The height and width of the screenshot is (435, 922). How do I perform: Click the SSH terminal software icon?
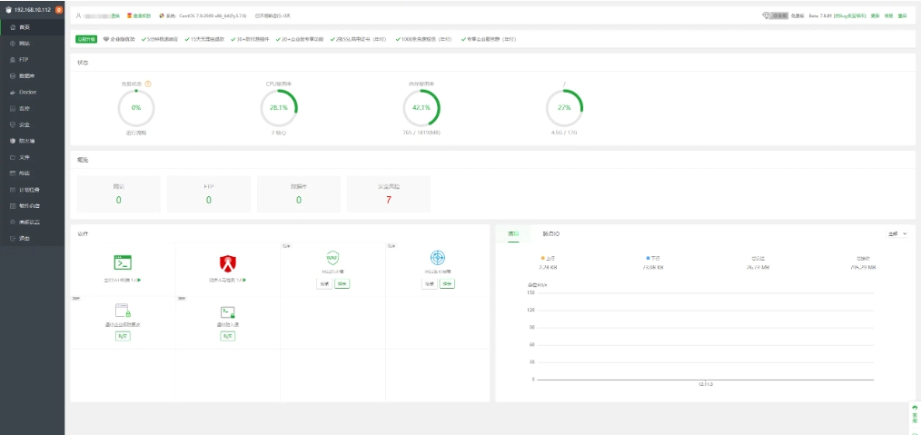click(x=123, y=262)
